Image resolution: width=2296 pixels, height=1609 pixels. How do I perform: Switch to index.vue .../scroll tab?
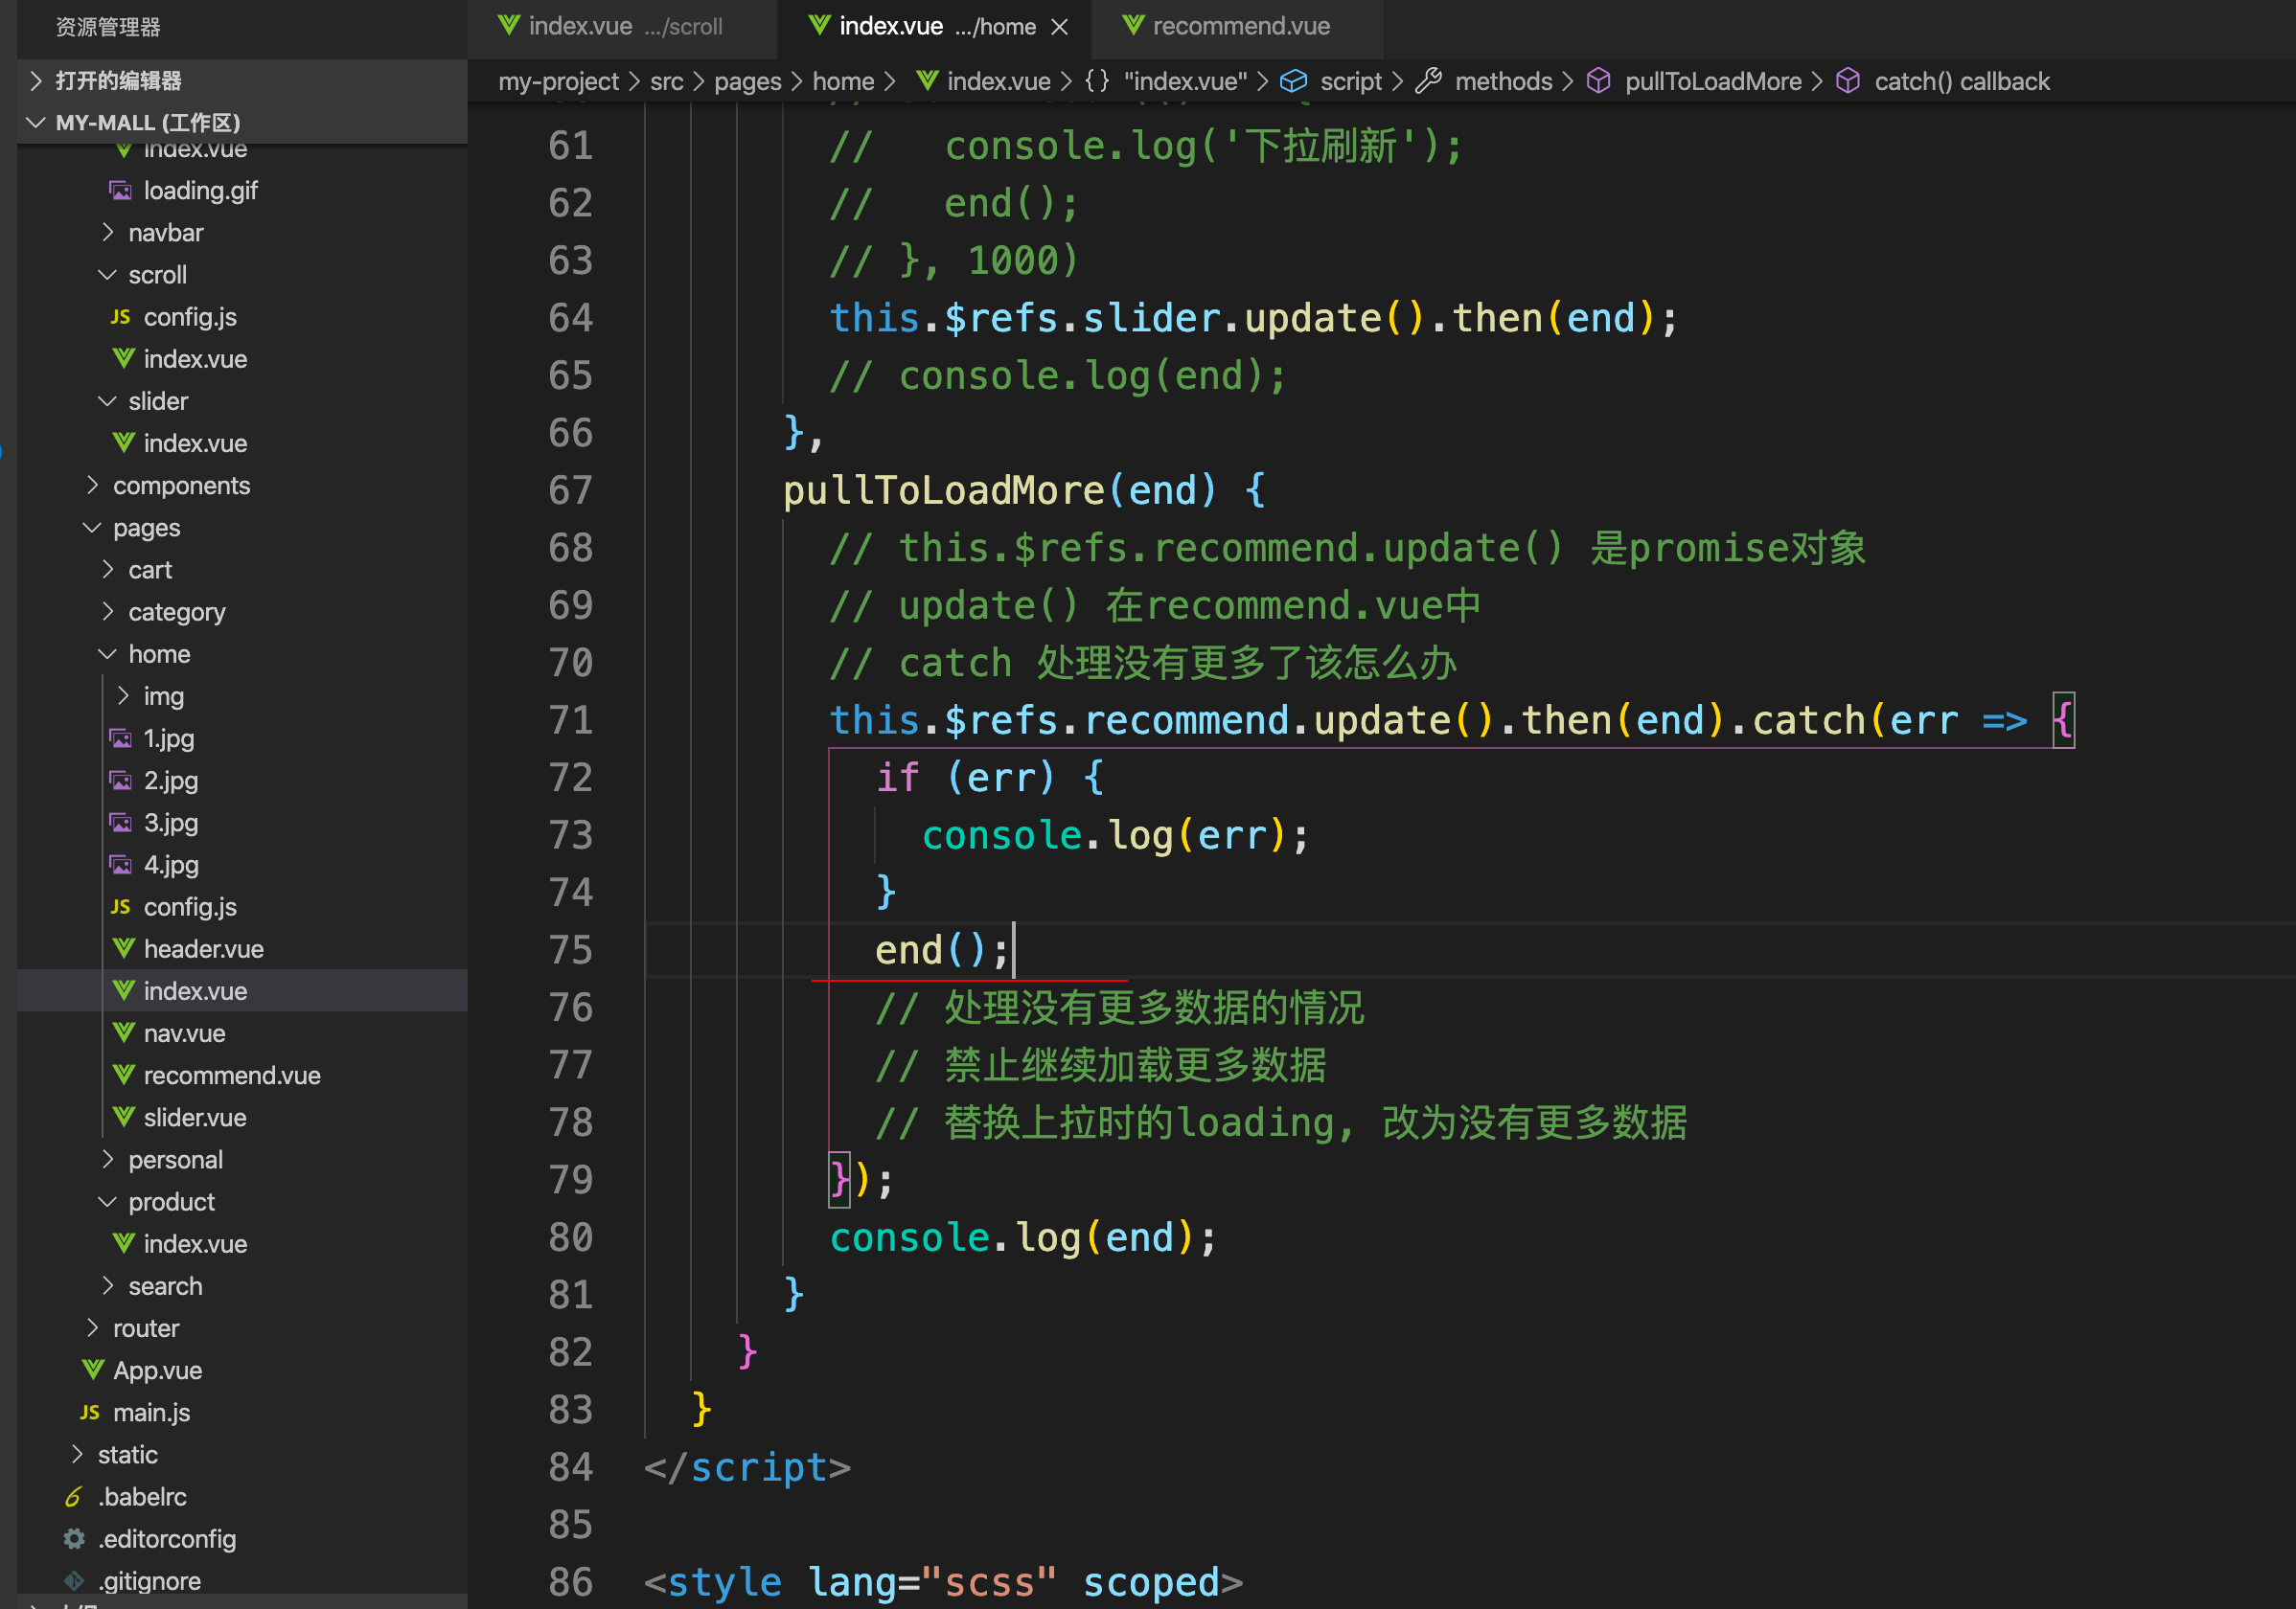[x=622, y=27]
